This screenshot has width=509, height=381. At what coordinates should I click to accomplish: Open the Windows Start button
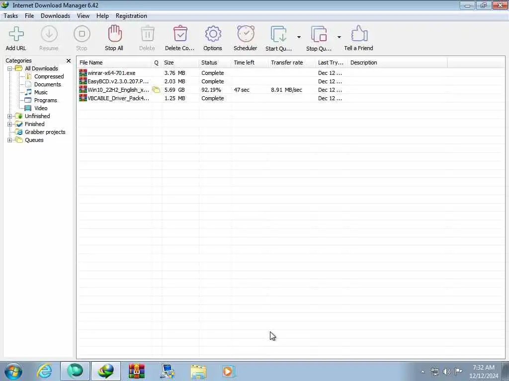(13, 371)
